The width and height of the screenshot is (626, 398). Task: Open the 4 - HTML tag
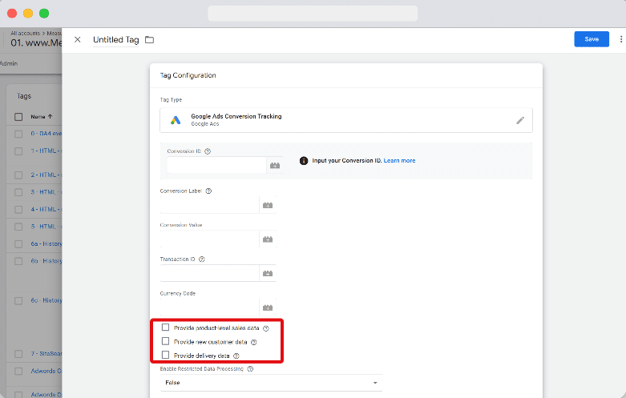46,209
